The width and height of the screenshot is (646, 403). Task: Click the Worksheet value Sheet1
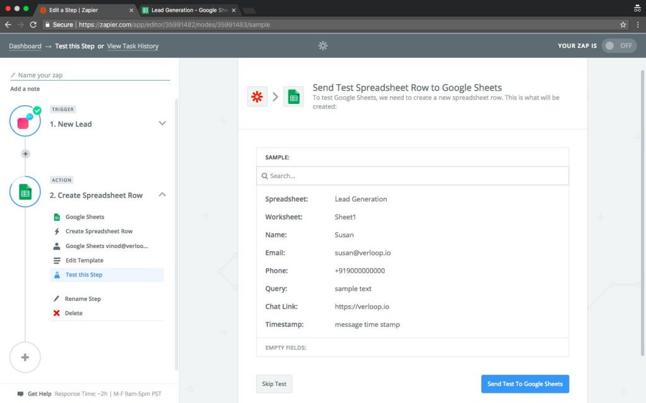click(x=345, y=217)
